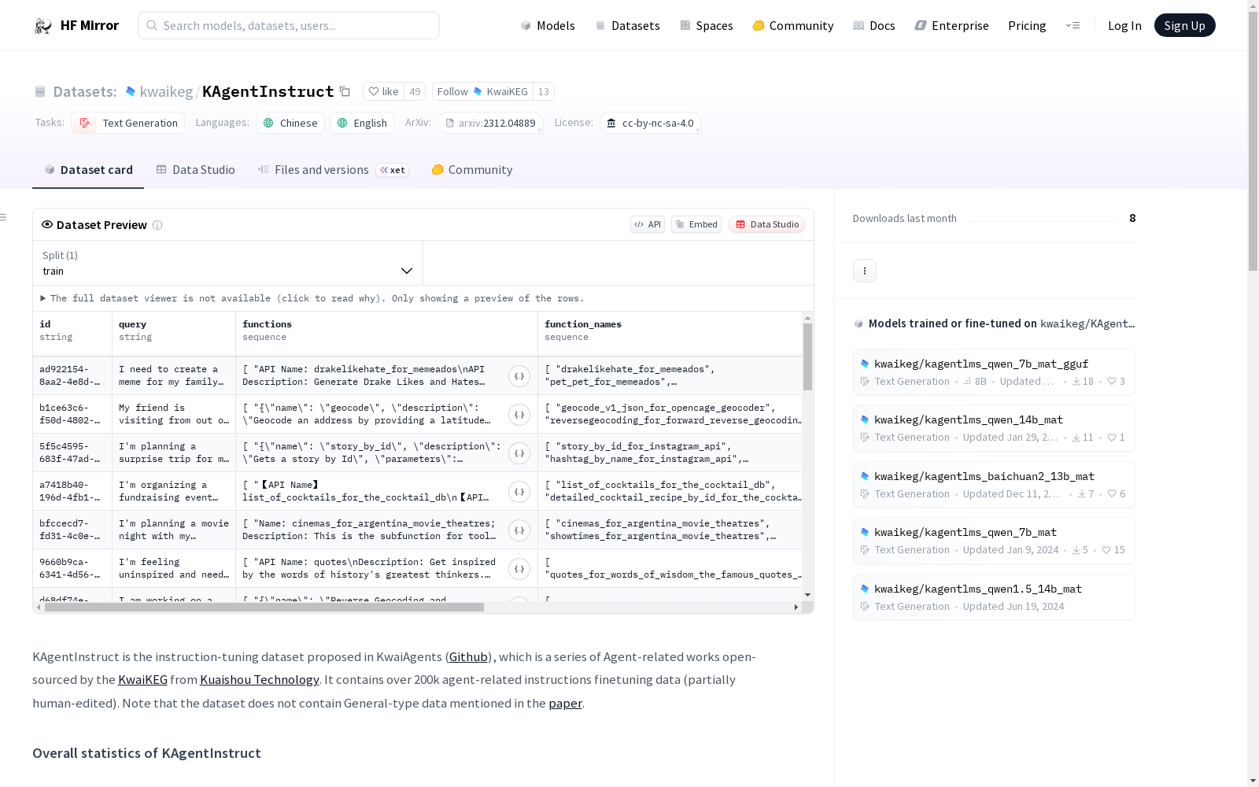Image resolution: width=1259 pixels, height=787 pixels.
Task: Expand JSON cell in cinemas_for_argentina row
Action: click(519, 530)
